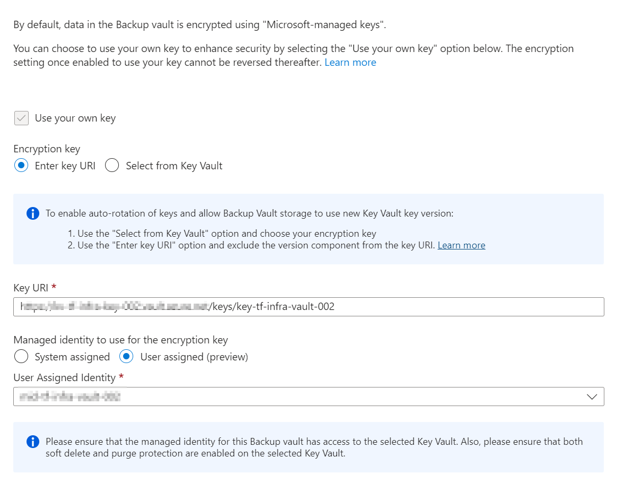Click the 'Encryption key' section heading

pos(47,149)
